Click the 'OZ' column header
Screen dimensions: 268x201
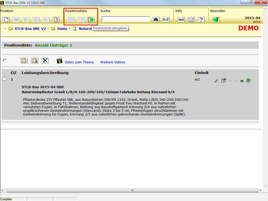point(14,73)
